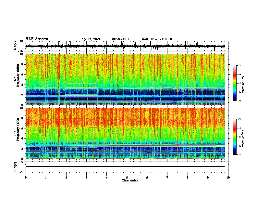Click the ch.3 flat voltage line
Image resolution: width=257 pixels, height=199 pixels.
coord(125,166)
